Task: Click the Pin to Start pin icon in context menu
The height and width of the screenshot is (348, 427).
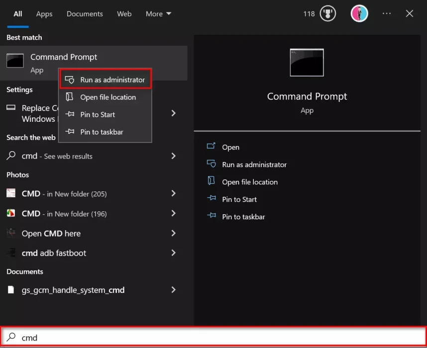Action: [x=70, y=114]
